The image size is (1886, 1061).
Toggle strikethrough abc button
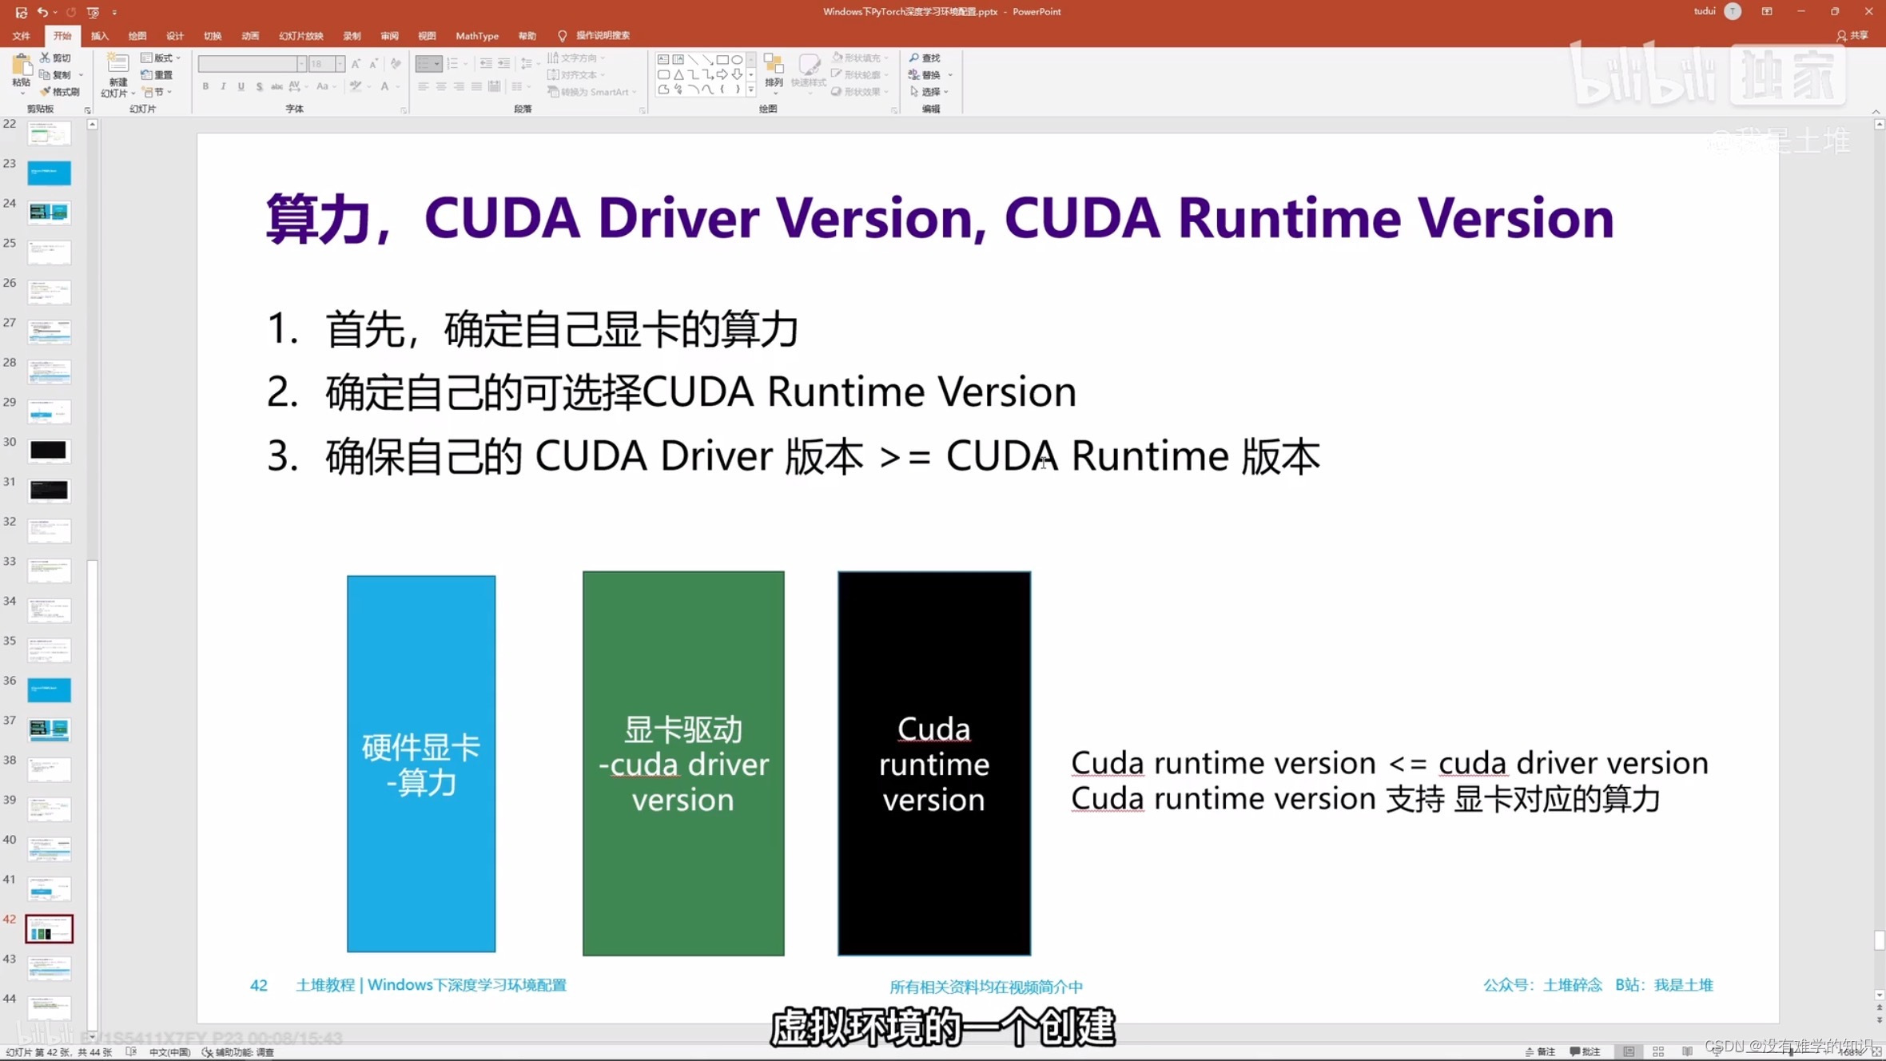coord(277,86)
